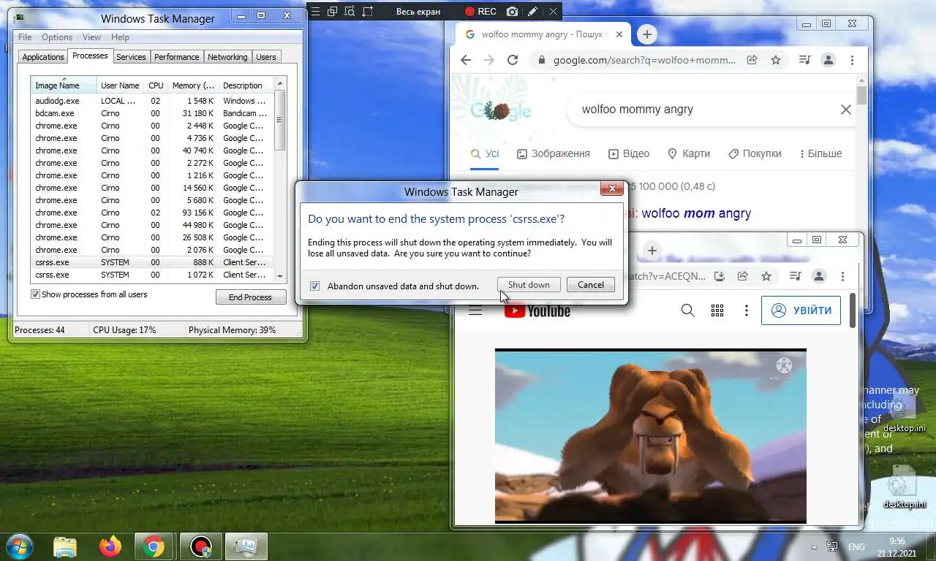Image resolution: width=936 pixels, height=561 pixels.
Task: Take a screenshot with Bandicam camera icon
Action: [513, 11]
